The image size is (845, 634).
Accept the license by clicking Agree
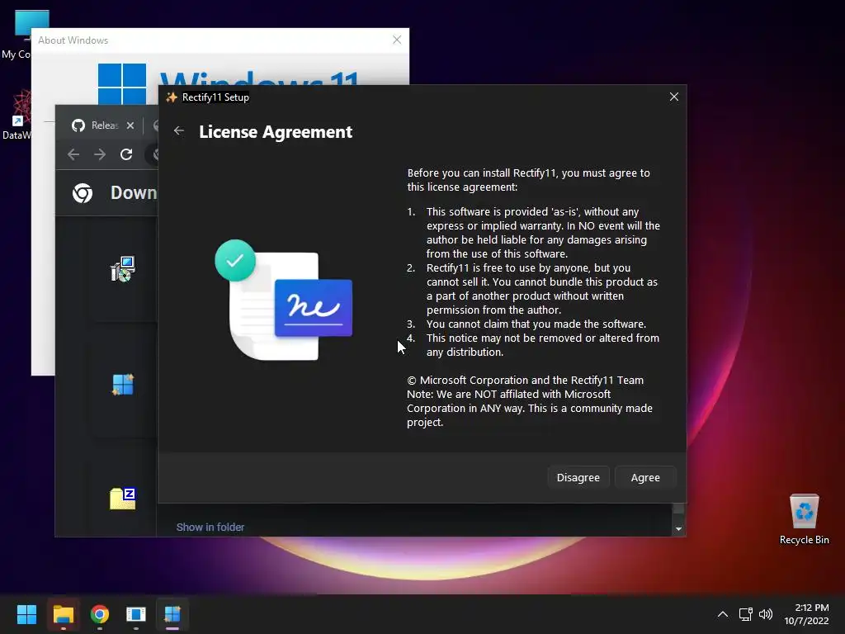645,478
